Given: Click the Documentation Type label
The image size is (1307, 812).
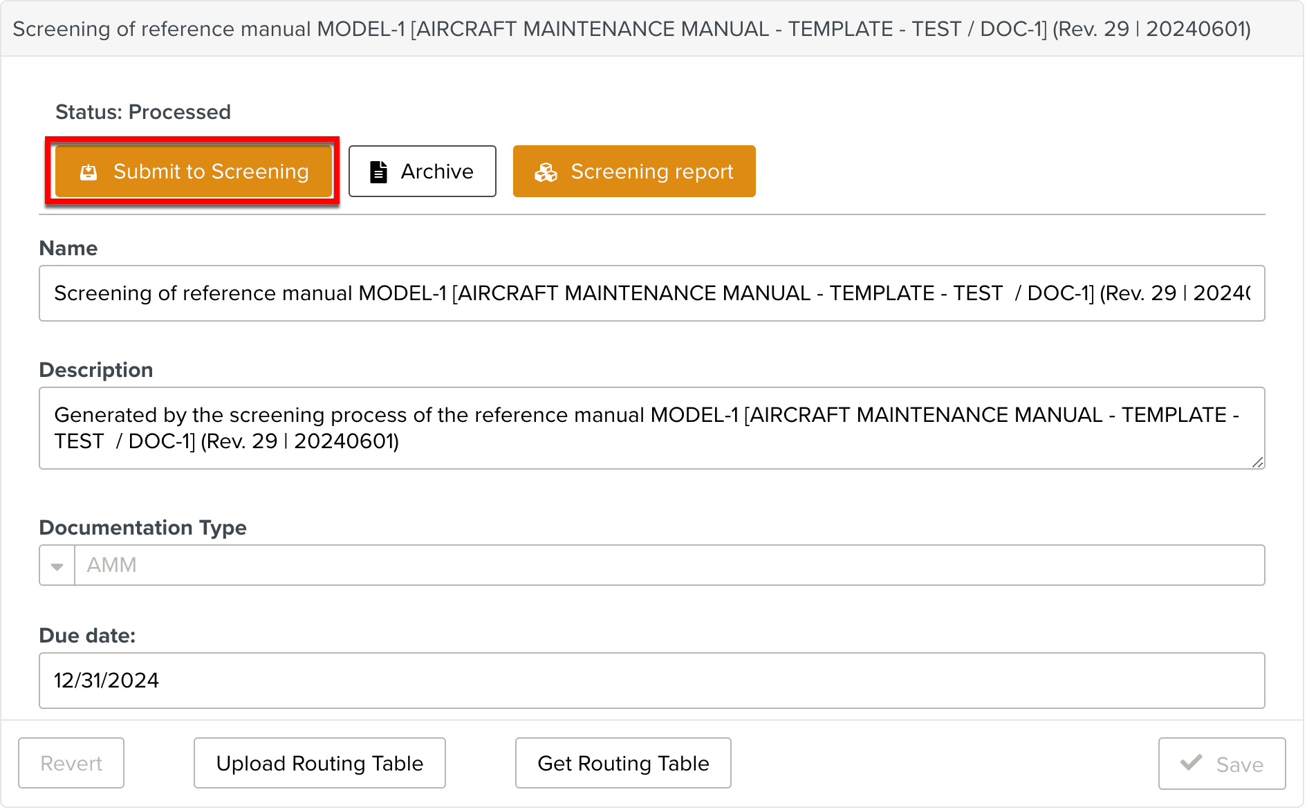Looking at the screenshot, I should point(142,528).
